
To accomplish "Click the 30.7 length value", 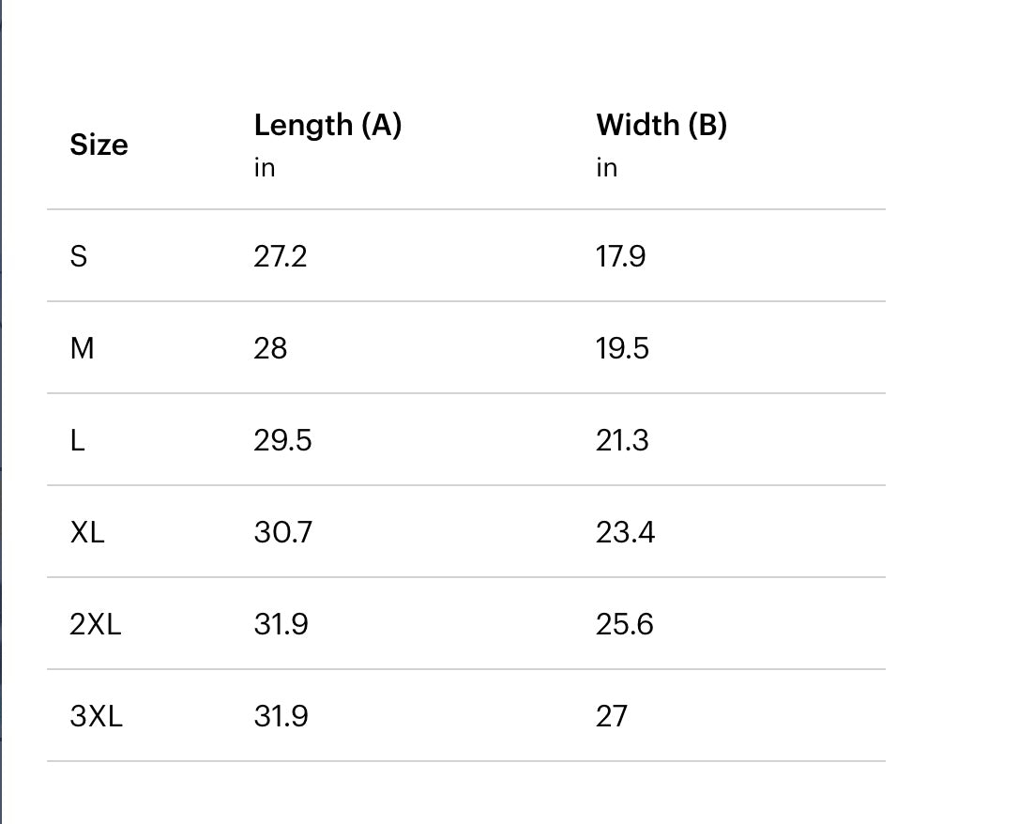I will point(283,532).
